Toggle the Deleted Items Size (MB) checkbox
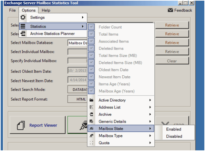Viewport: 205px width, 151px height. point(91,63)
